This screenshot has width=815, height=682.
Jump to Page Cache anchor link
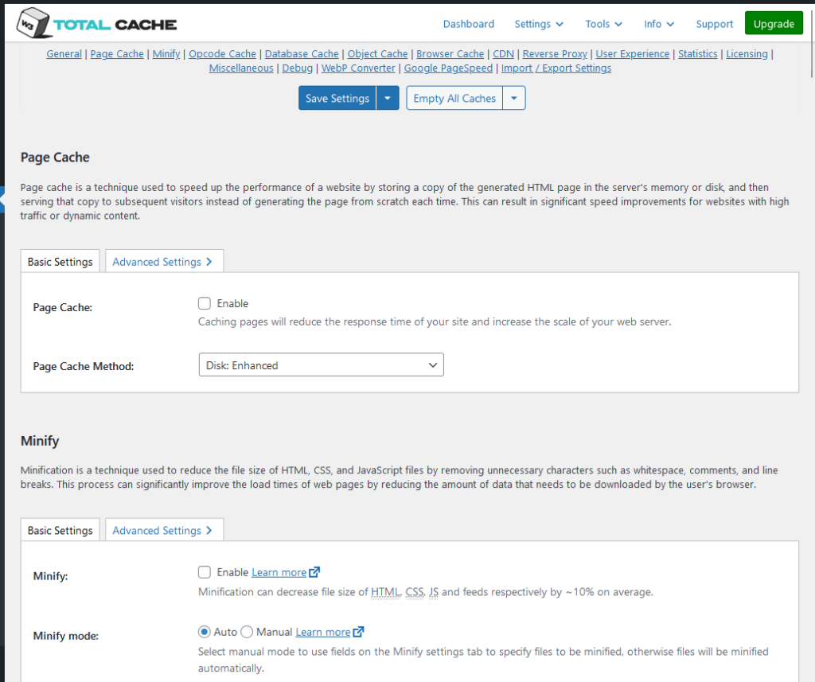tap(117, 53)
